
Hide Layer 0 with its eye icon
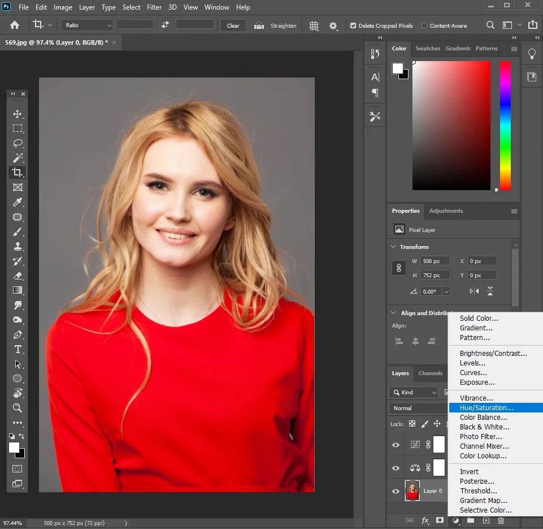point(396,491)
